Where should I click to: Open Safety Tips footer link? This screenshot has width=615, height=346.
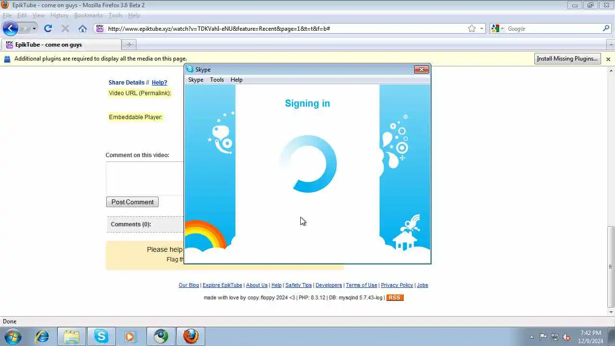(x=298, y=285)
